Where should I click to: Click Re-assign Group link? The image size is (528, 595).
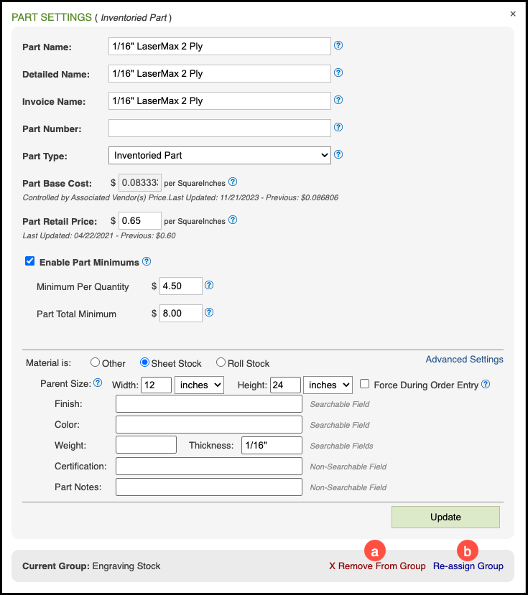pos(468,566)
